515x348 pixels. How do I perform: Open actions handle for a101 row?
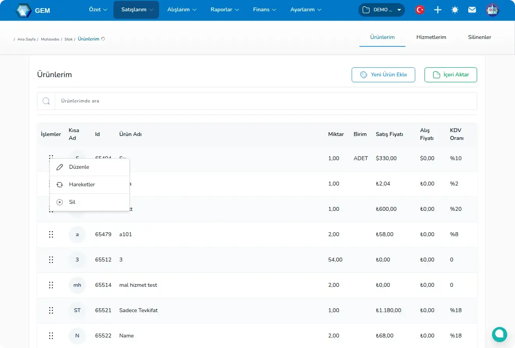tap(51, 235)
